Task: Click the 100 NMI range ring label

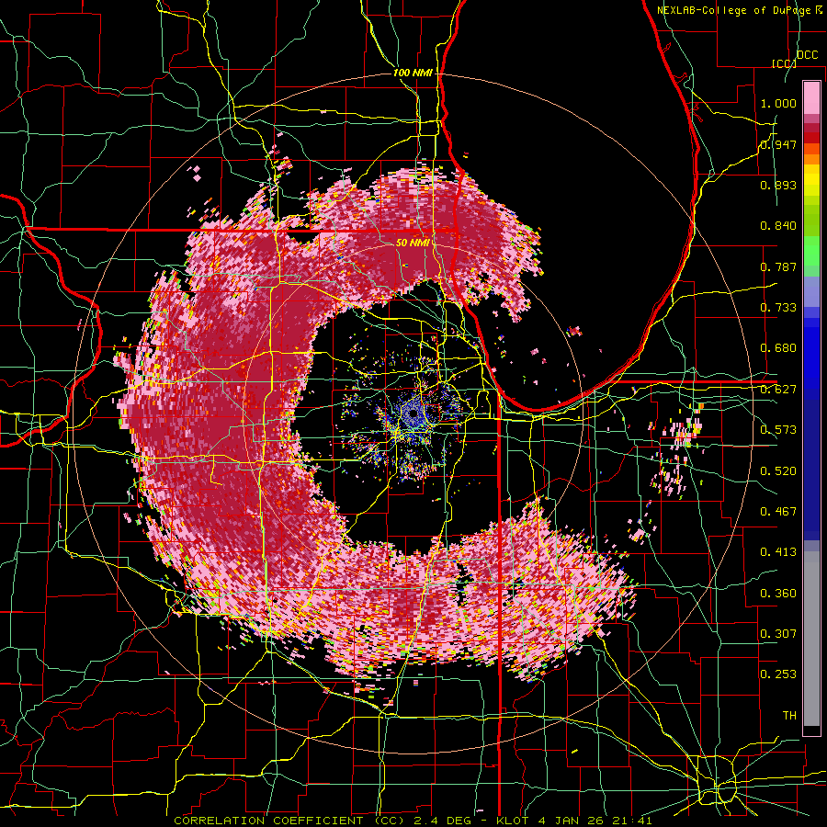Action: (413, 73)
